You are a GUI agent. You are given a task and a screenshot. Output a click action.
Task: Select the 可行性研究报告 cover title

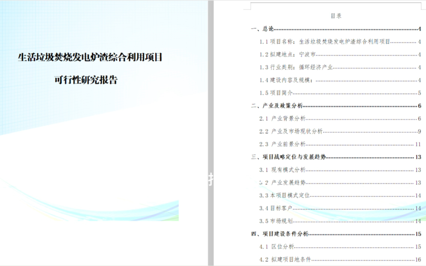(x=86, y=79)
